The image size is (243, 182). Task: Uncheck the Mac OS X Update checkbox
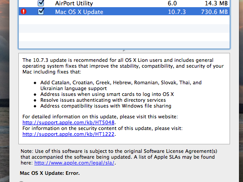click(41, 12)
